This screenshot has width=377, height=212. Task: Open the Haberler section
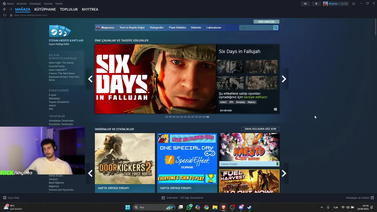196,28
